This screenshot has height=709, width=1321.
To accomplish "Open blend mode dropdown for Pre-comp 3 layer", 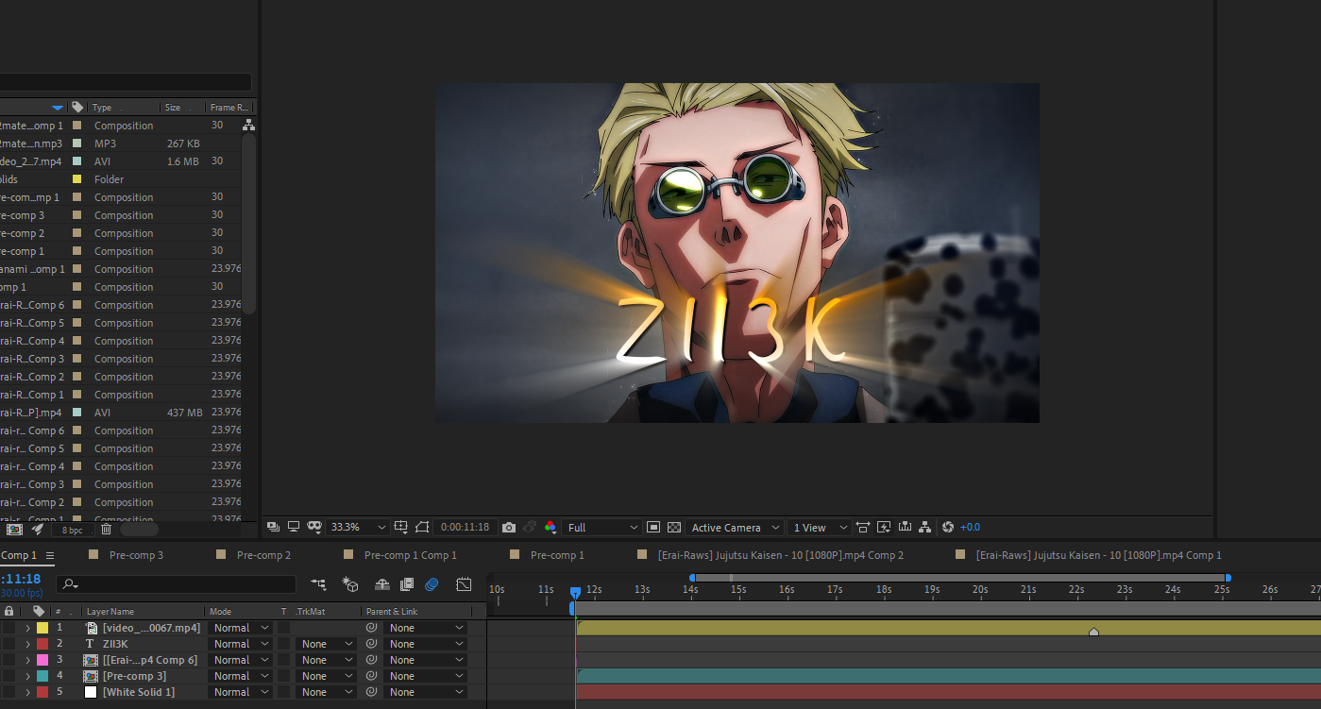I will pos(240,676).
